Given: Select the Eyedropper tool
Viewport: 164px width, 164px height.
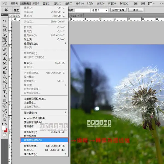Looking at the screenshot, I should [4, 44].
